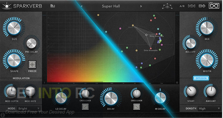Click the randomize dice icon
This screenshot has width=223, height=118.
202,6
